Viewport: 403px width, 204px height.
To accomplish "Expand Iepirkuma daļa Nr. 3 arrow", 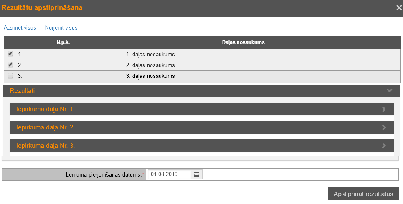I will point(384,146).
